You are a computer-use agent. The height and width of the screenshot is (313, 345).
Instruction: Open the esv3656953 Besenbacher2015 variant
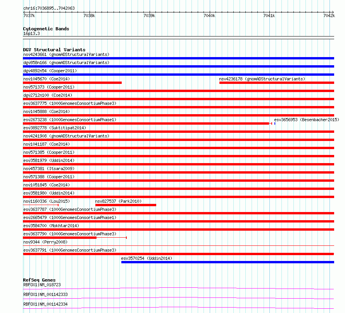(x=307, y=120)
